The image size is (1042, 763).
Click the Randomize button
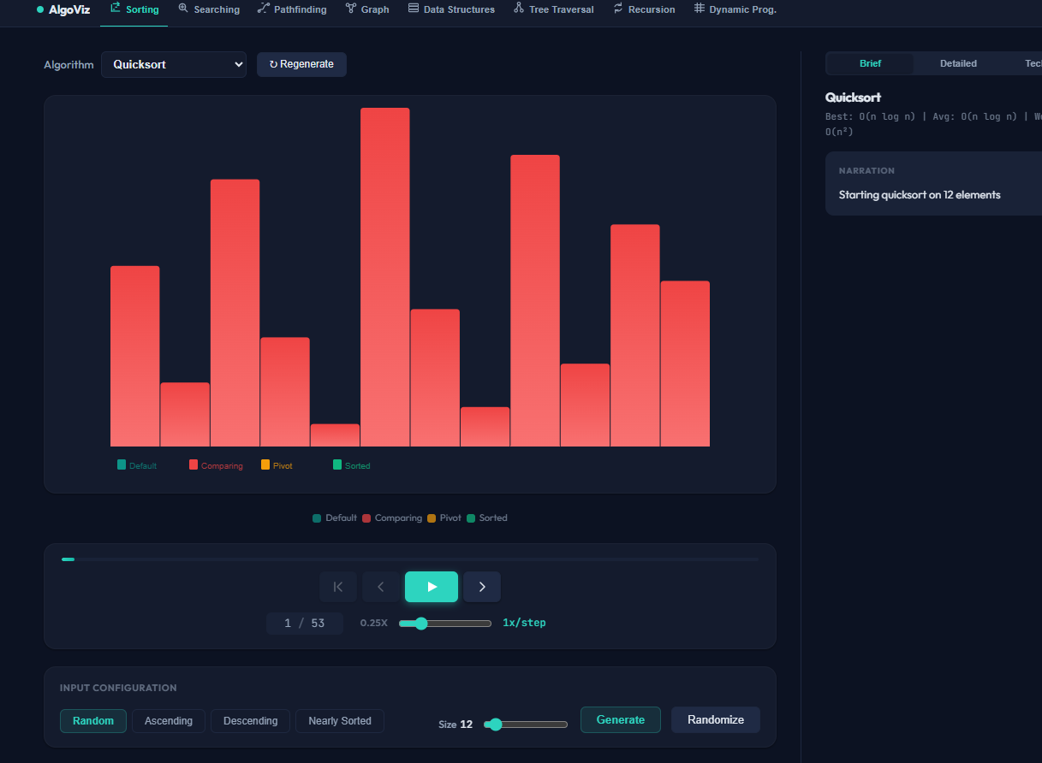(x=716, y=719)
